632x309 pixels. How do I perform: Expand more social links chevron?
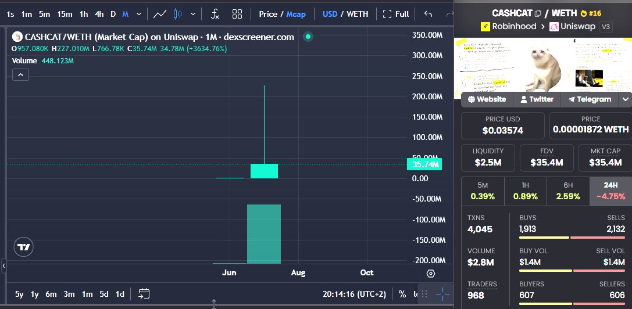coord(625,99)
